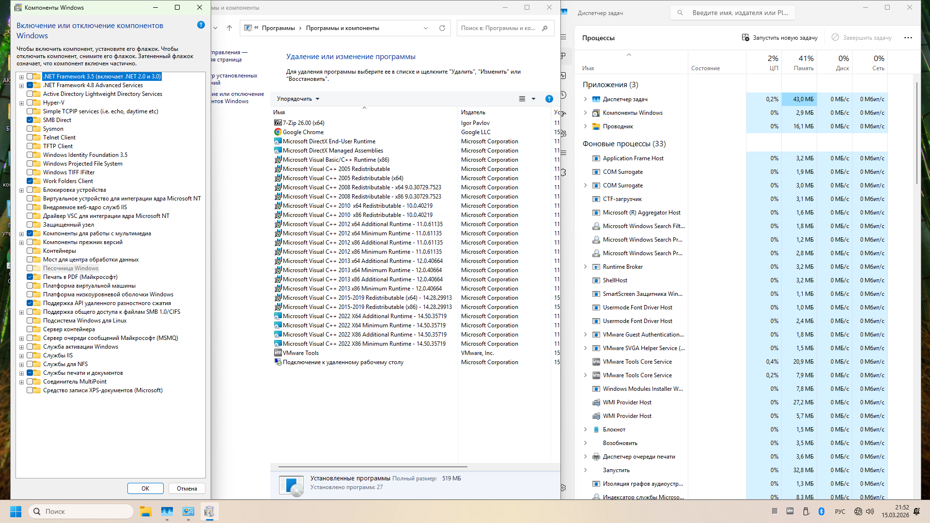Click the help icon in Windows Features dialog
Screen dimensions: 930x523
(x=201, y=25)
